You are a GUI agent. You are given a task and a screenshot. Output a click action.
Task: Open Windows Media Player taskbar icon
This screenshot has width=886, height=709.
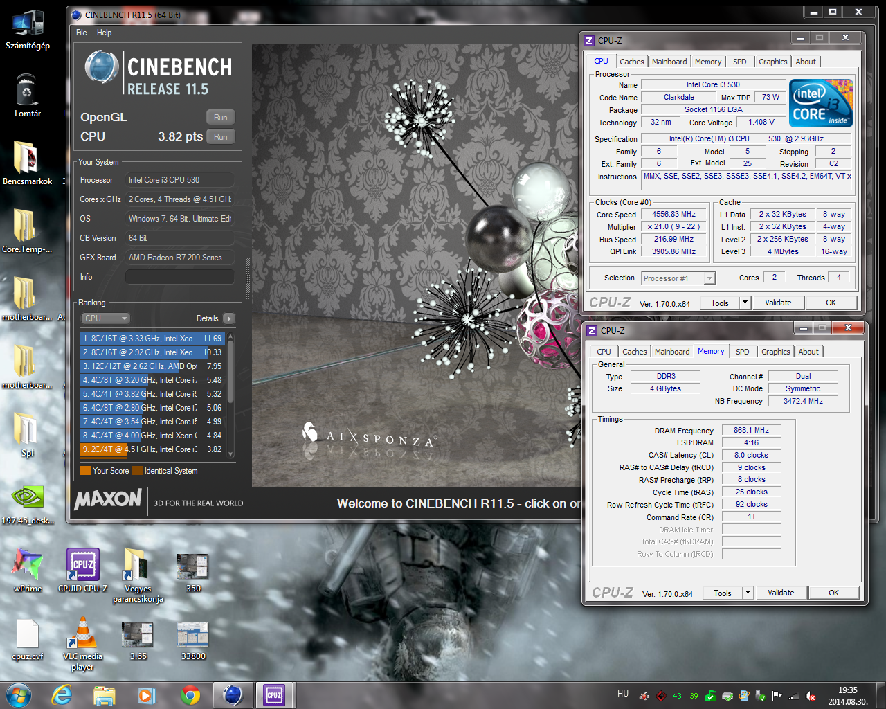[147, 695]
